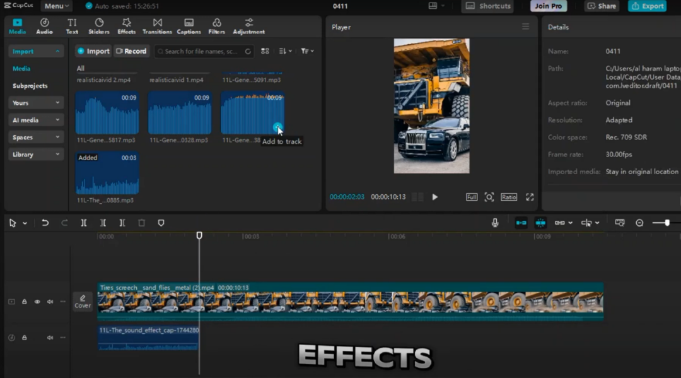Click the Add to track plus button

[x=278, y=127]
